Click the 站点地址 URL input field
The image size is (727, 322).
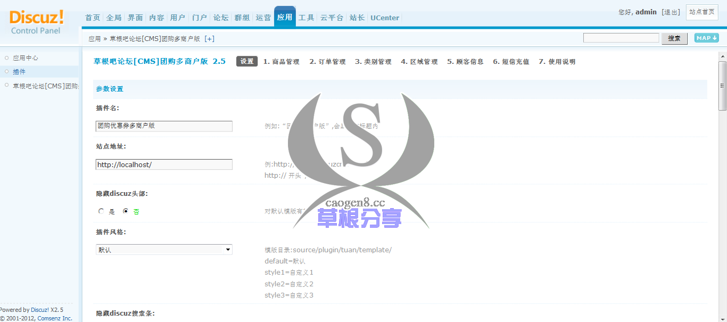tap(164, 165)
